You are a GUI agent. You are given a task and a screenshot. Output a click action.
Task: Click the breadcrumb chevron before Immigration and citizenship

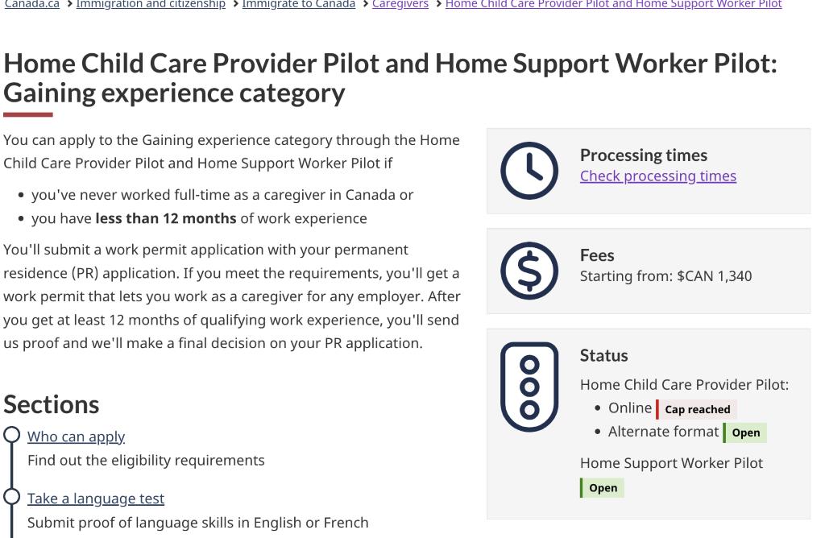tap(68, 4)
